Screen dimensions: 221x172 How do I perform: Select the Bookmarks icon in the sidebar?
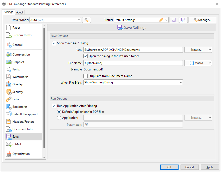[9, 107]
